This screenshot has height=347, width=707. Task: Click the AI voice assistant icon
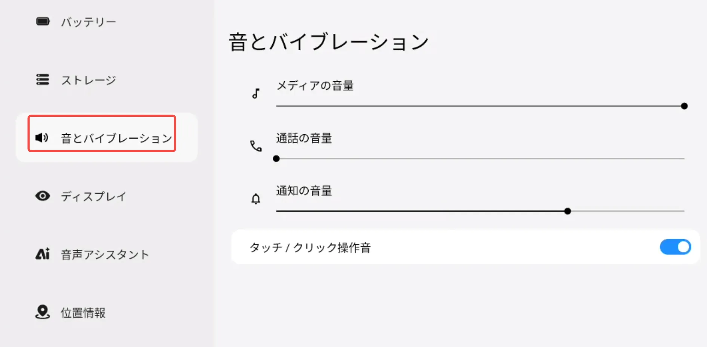pyautogui.click(x=43, y=254)
